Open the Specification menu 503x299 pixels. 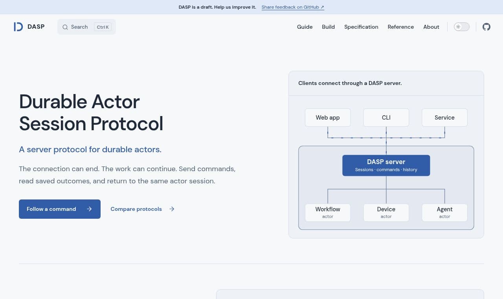tap(361, 27)
